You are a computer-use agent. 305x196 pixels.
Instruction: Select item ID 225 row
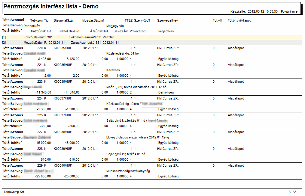click(152, 115)
